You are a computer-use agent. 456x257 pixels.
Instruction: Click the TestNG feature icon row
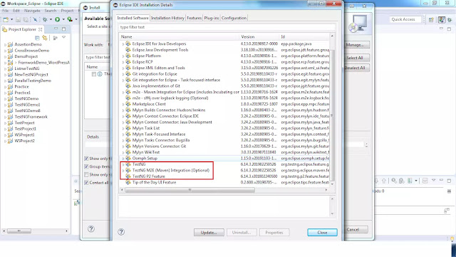click(x=128, y=164)
